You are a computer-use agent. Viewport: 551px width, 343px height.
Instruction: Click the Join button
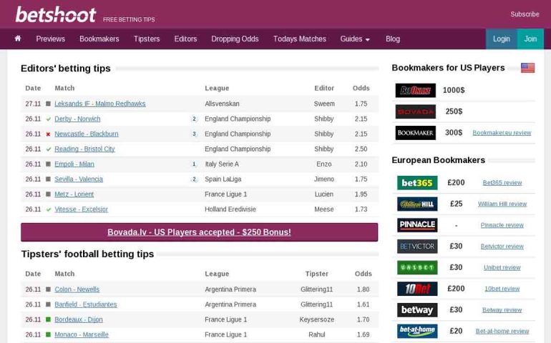point(530,39)
